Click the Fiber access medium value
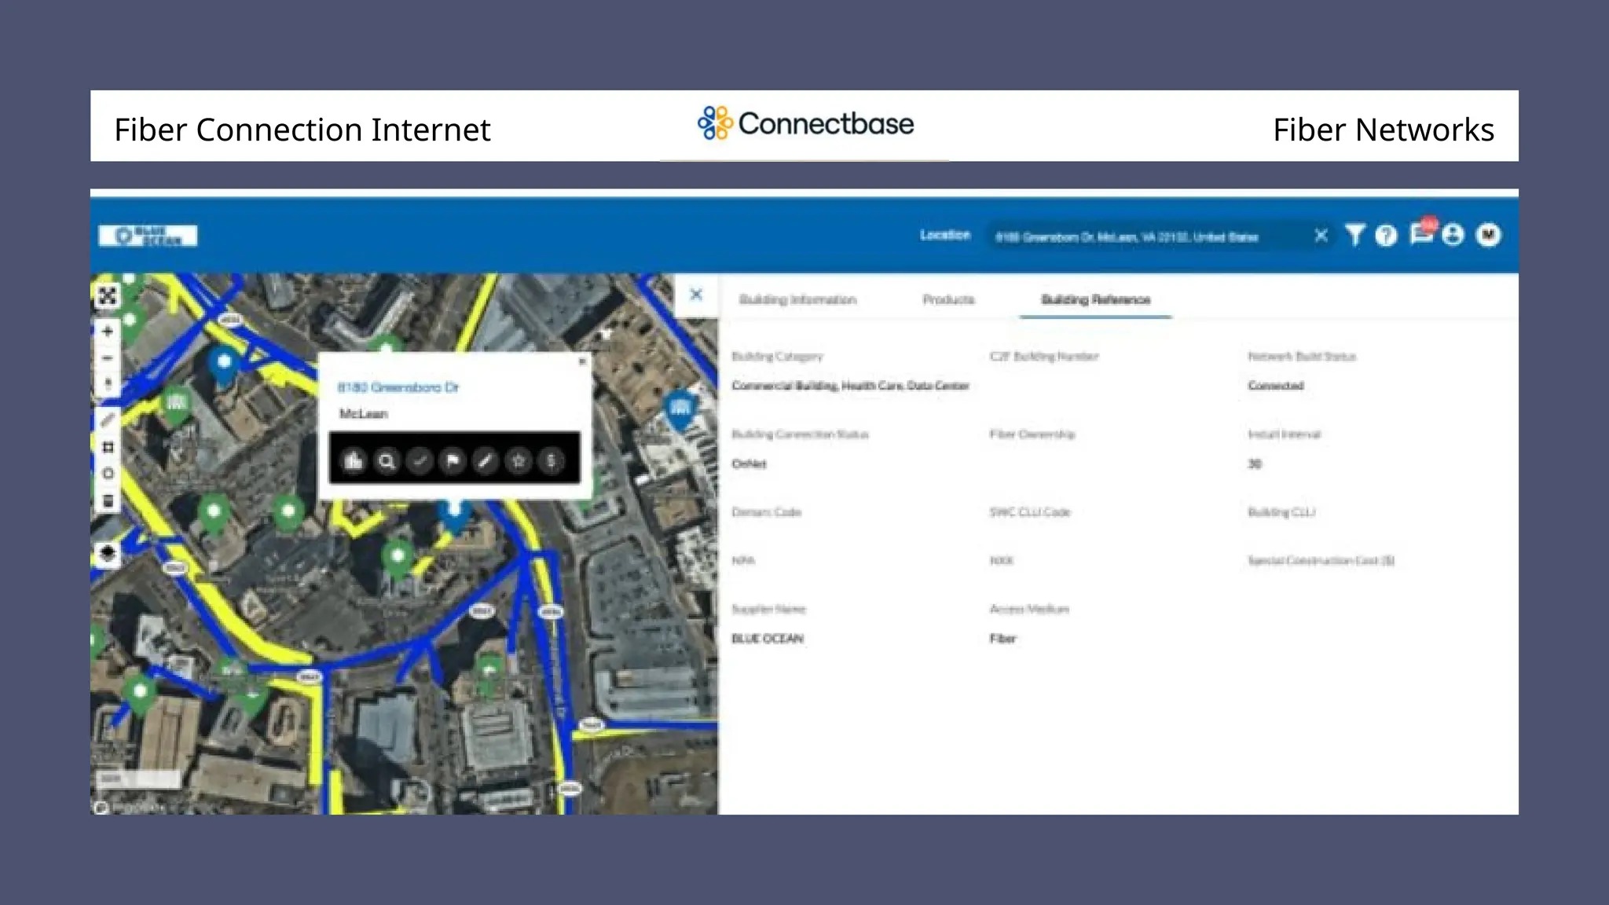 (x=1002, y=639)
